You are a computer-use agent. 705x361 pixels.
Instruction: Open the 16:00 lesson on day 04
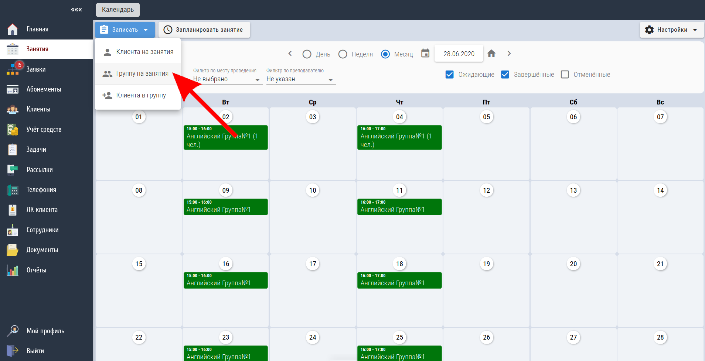(x=399, y=137)
